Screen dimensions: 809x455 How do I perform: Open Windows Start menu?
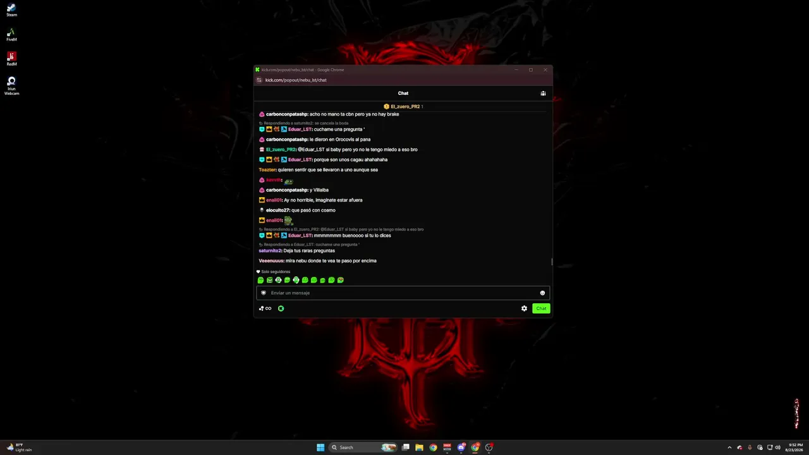tap(320, 447)
